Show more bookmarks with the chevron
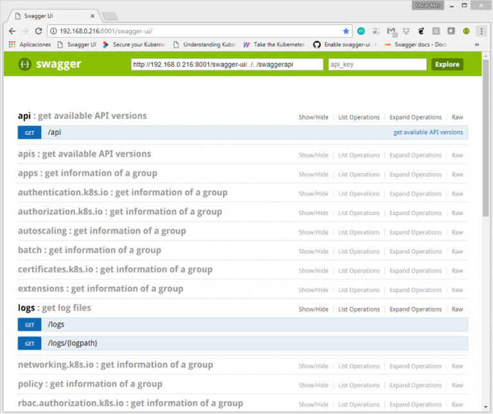Image resolution: width=493 pixels, height=414 pixels. (x=477, y=45)
